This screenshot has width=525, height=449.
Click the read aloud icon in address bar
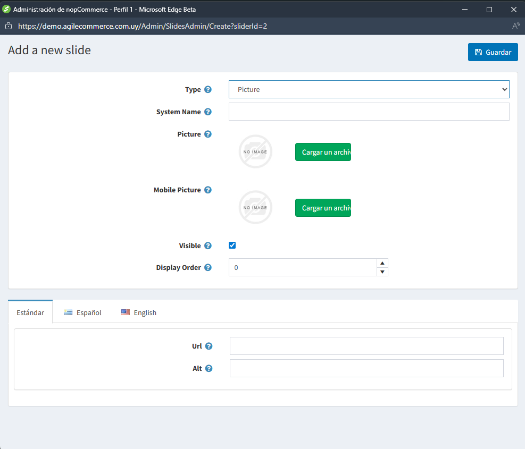pyautogui.click(x=515, y=26)
